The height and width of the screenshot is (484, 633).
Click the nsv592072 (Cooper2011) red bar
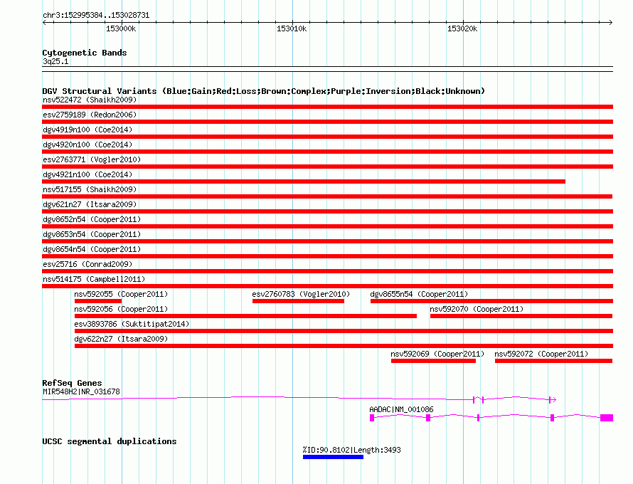click(554, 361)
